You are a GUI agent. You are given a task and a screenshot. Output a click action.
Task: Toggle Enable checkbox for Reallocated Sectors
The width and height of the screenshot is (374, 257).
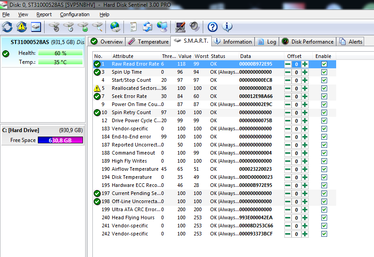(324, 88)
